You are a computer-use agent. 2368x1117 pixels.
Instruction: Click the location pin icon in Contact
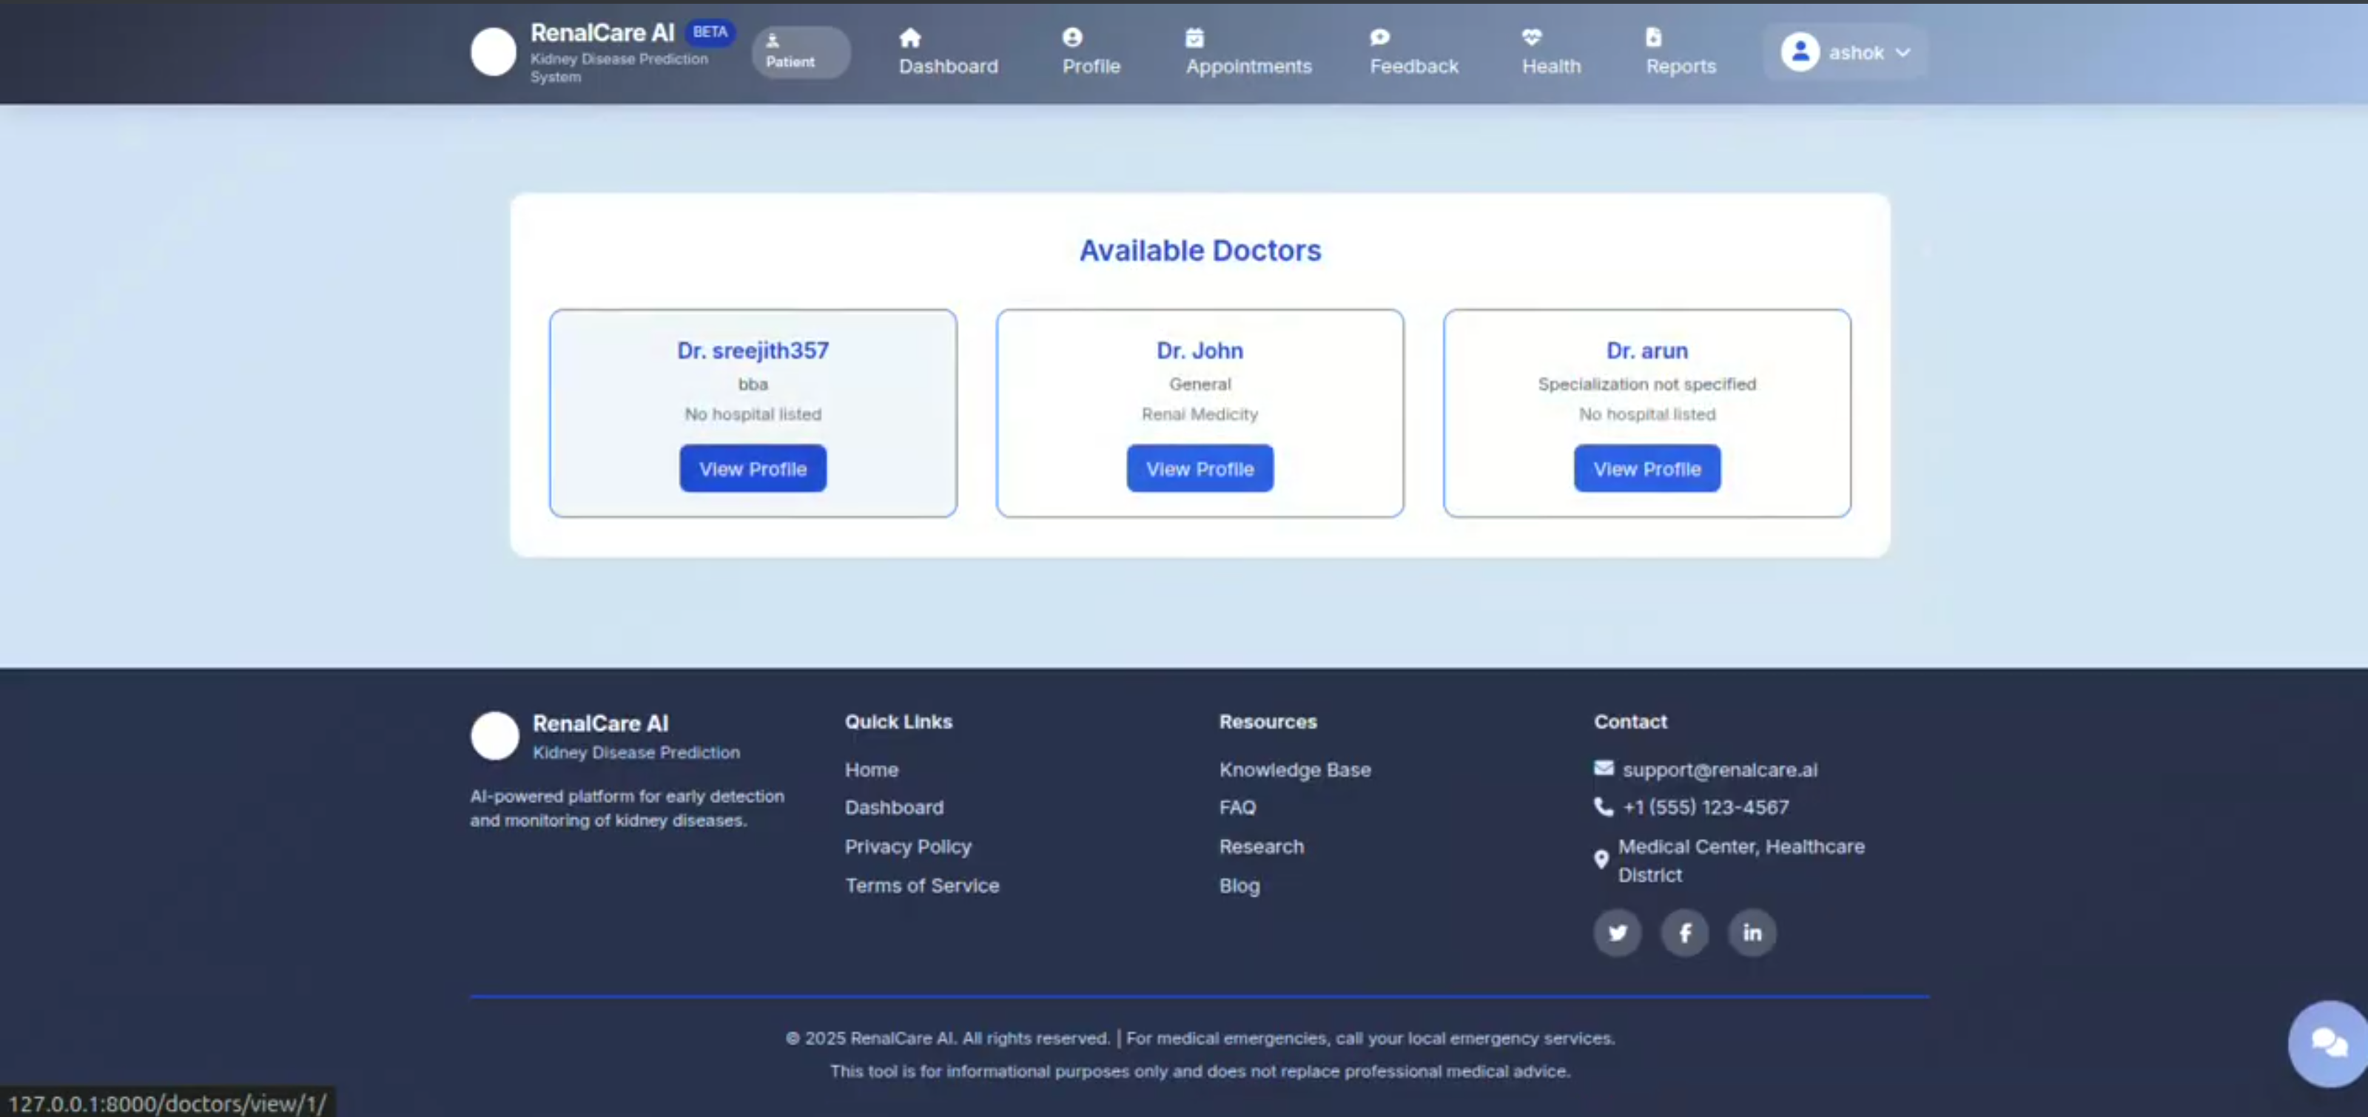click(x=1601, y=860)
